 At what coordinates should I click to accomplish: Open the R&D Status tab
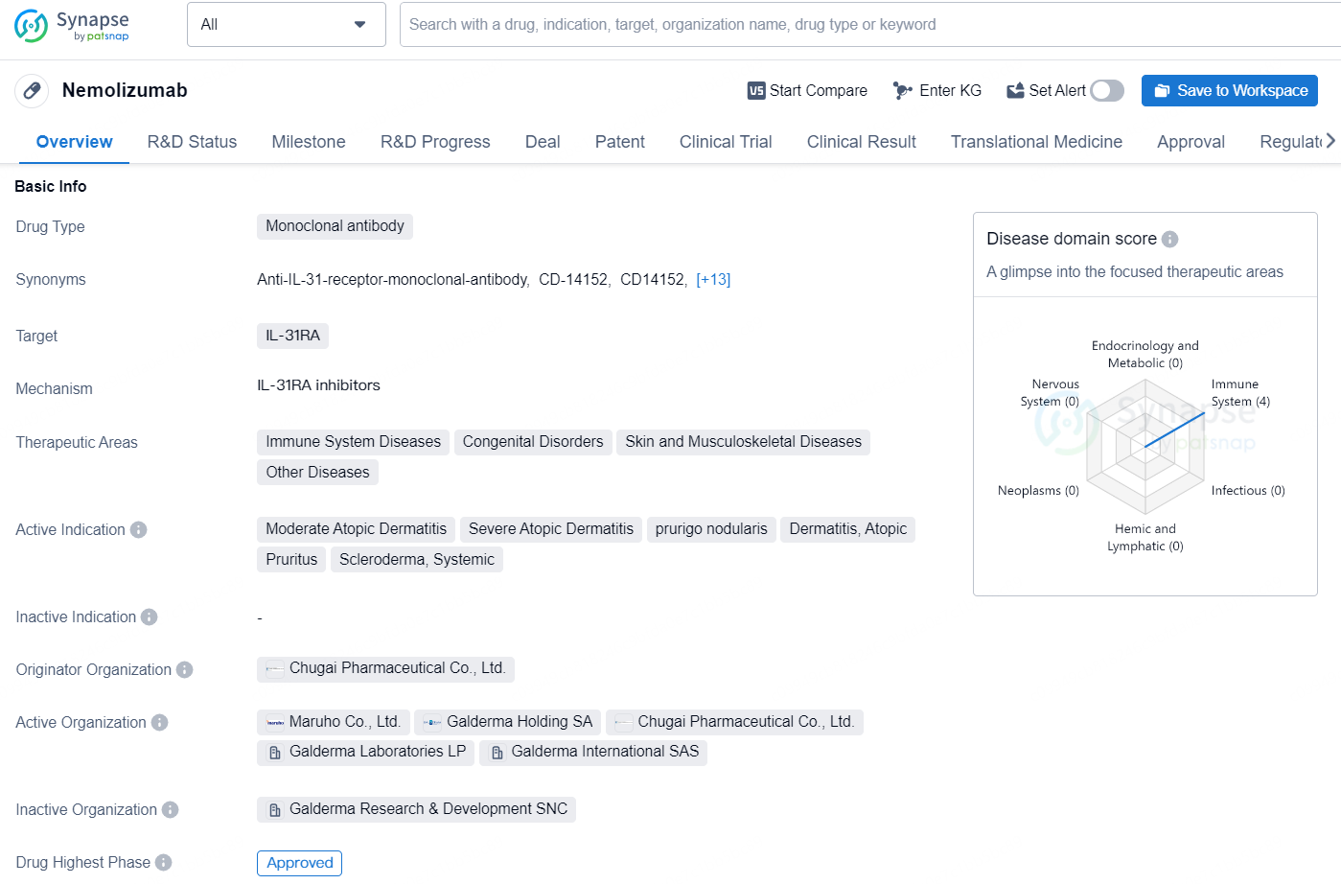tap(192, 142)
